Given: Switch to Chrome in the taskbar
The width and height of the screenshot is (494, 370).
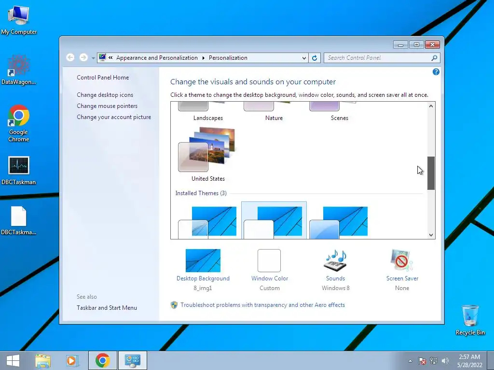Looking at the screenshot, I should pos(103,360).
